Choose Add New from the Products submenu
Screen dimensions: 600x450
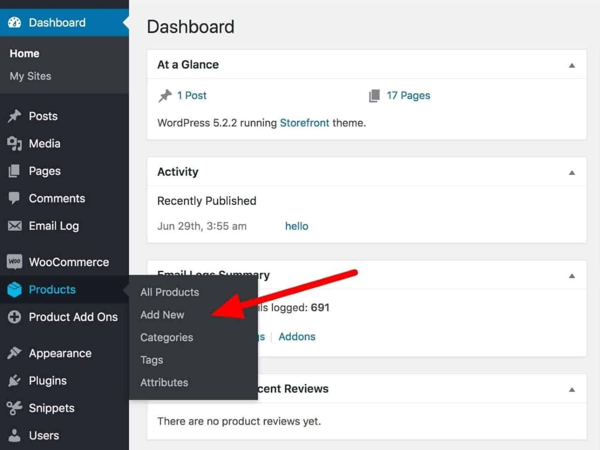162,315
